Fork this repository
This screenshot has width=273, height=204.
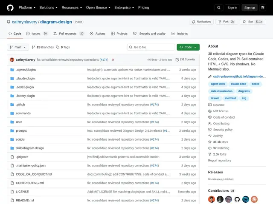click(x=227, y=22)
